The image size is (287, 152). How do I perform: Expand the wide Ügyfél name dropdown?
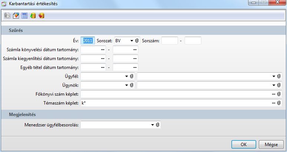(x=274, y=76)
